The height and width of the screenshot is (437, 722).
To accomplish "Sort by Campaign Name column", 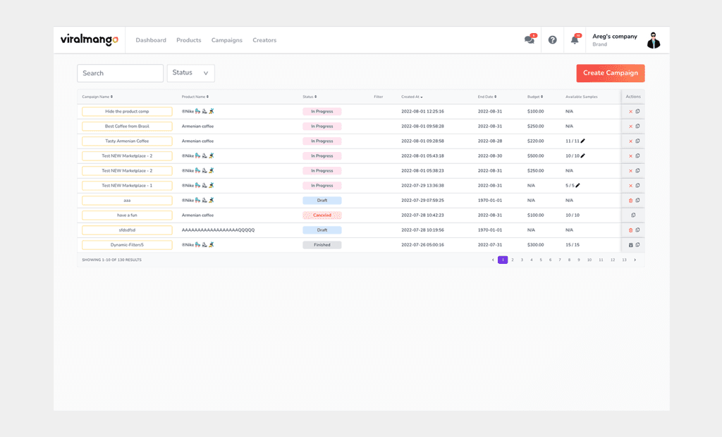I will pyautogui.click(x=97, y=97).
